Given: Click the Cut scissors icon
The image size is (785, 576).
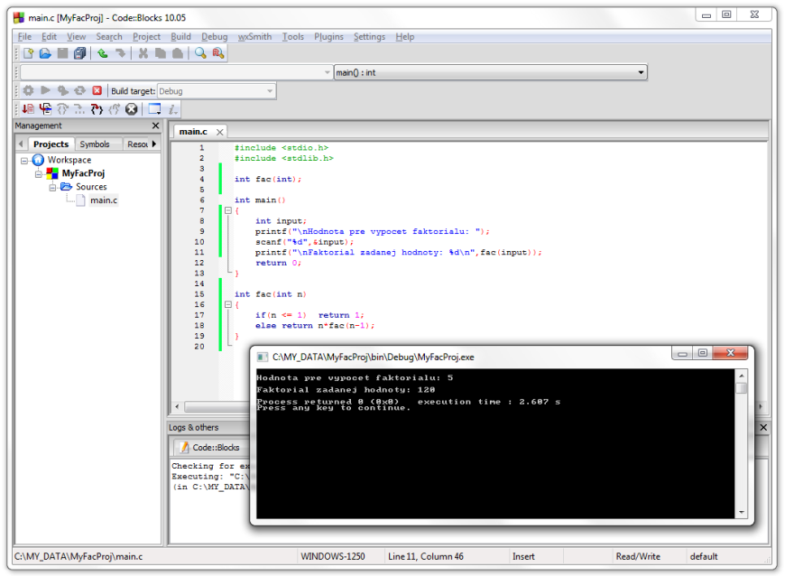Looking at the screenshot, I should point(143,53).
